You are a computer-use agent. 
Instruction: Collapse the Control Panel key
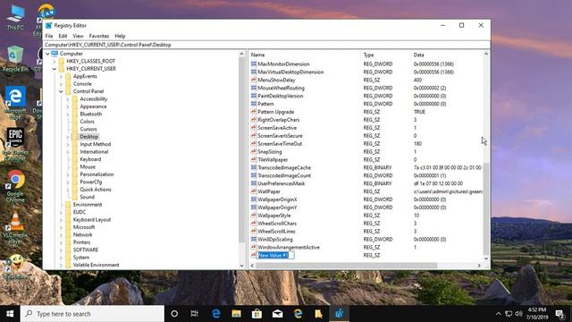coord(61,91)
